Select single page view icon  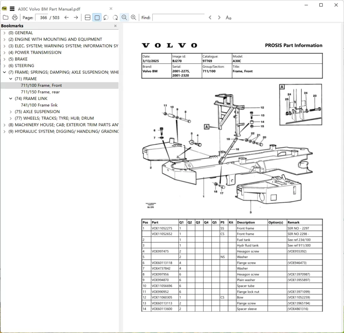[x=97, y=17]
